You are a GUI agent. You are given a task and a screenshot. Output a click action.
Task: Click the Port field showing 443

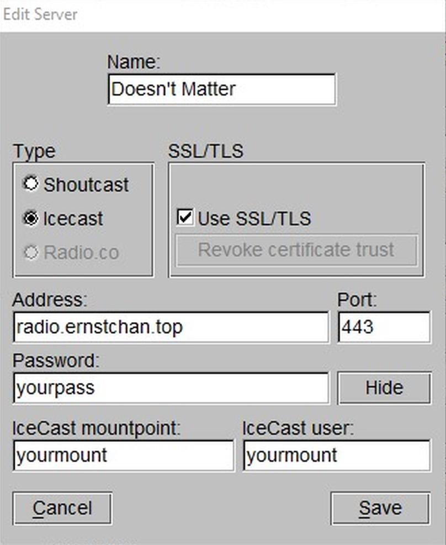384,327
